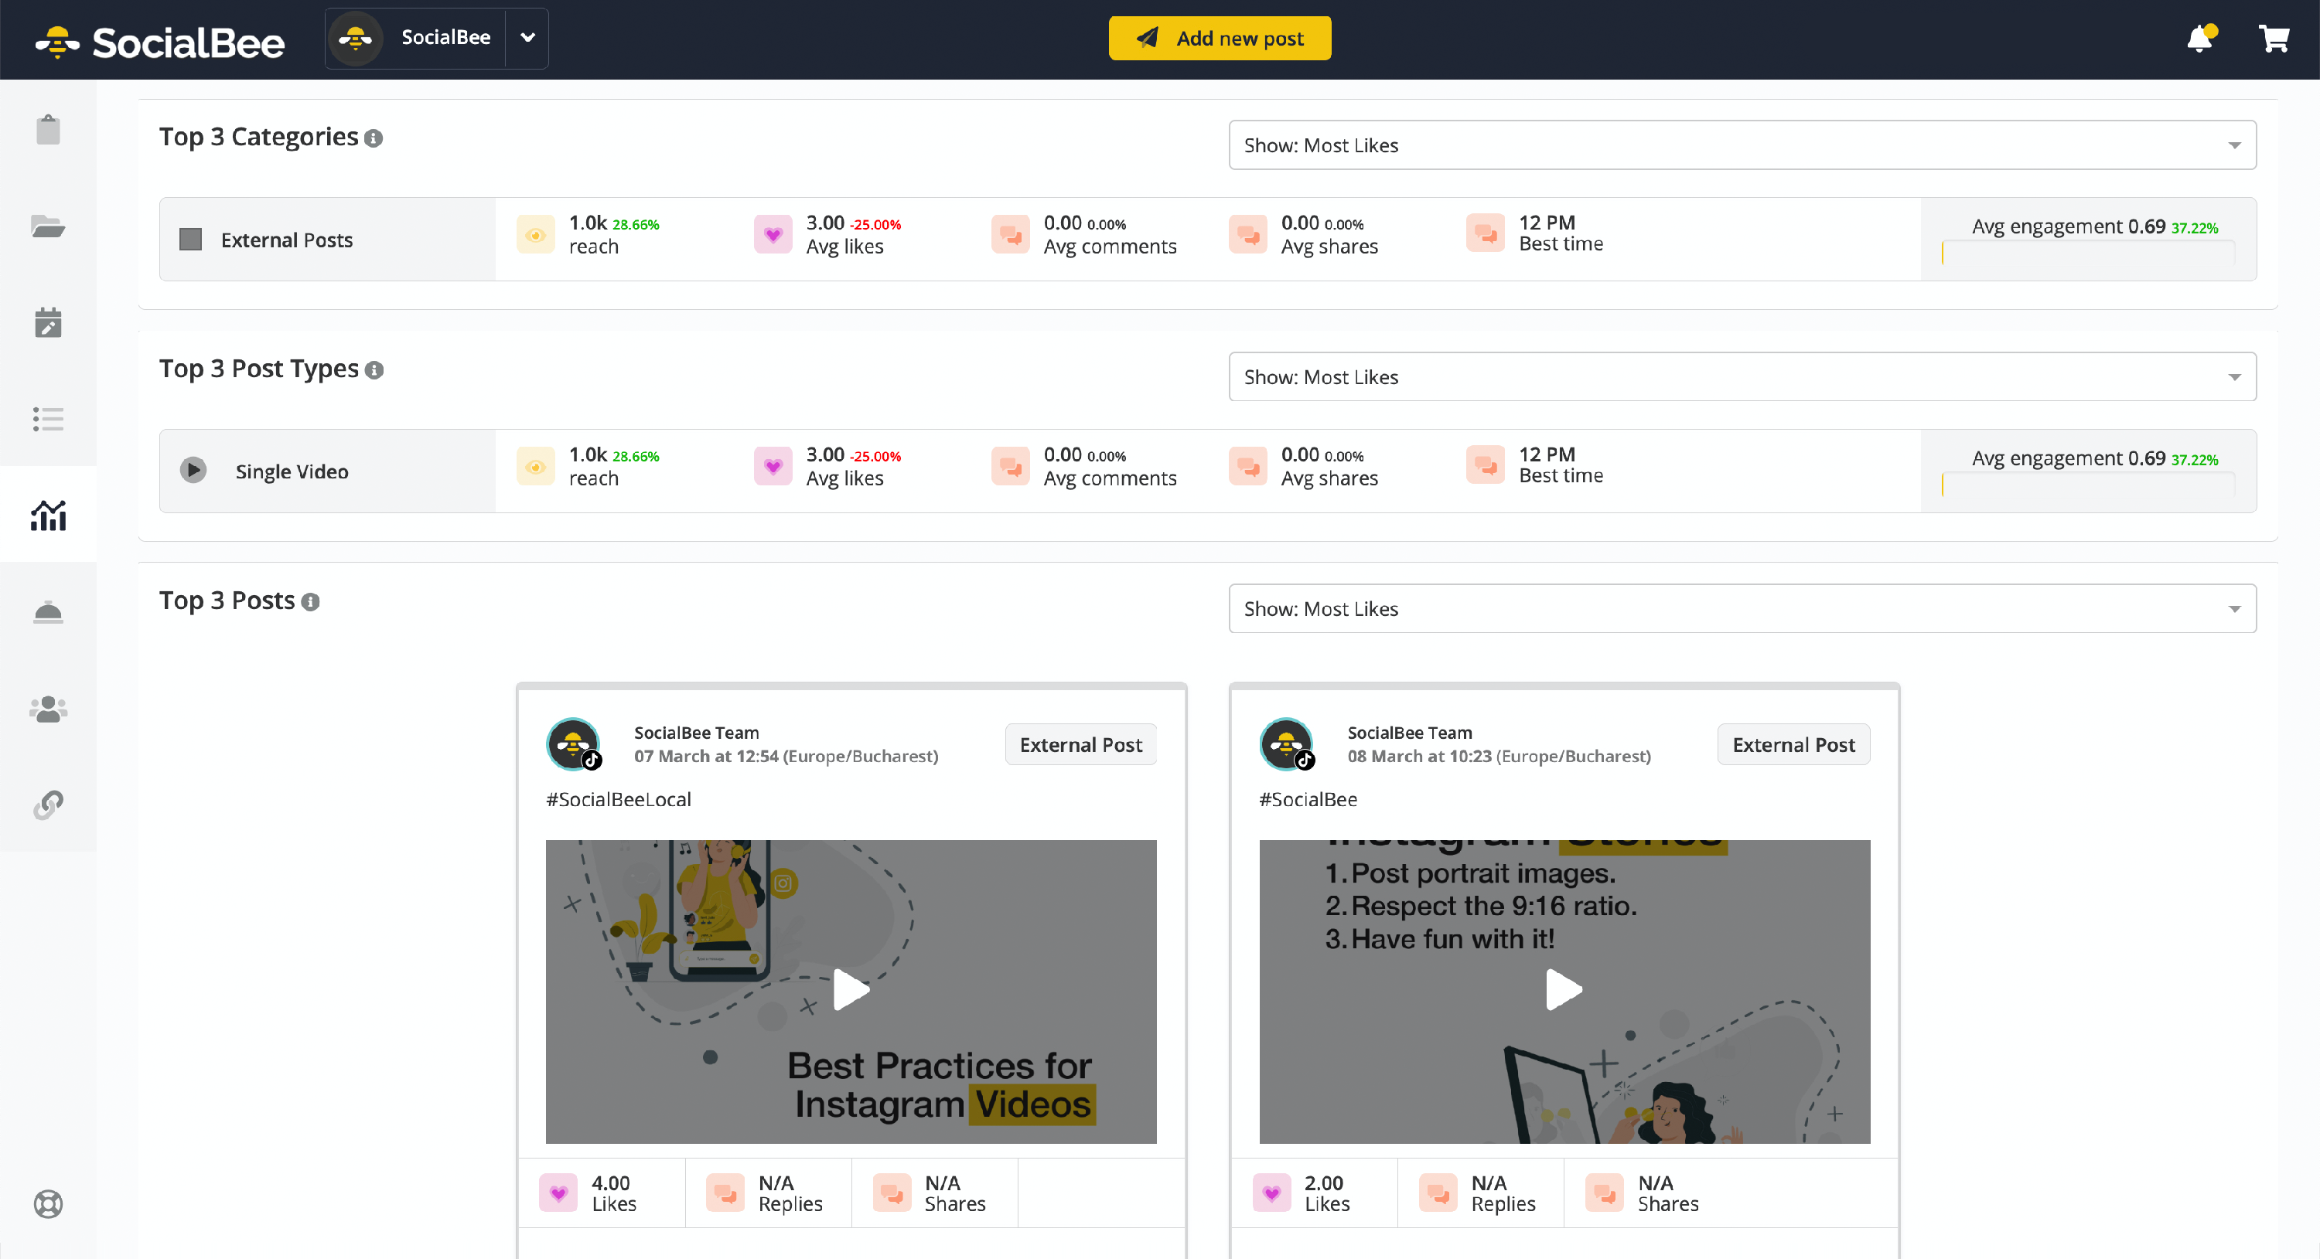Click External Posts category color square
2320x1259 pixels.
(190, 240)
